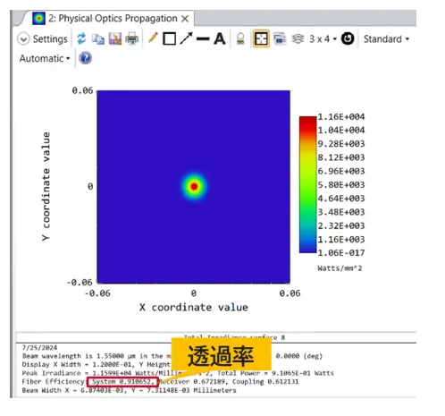This screenshot has height=416, width=445.
Task: Click the refresh/update arrows icon
Action: (x=81, y=38)
